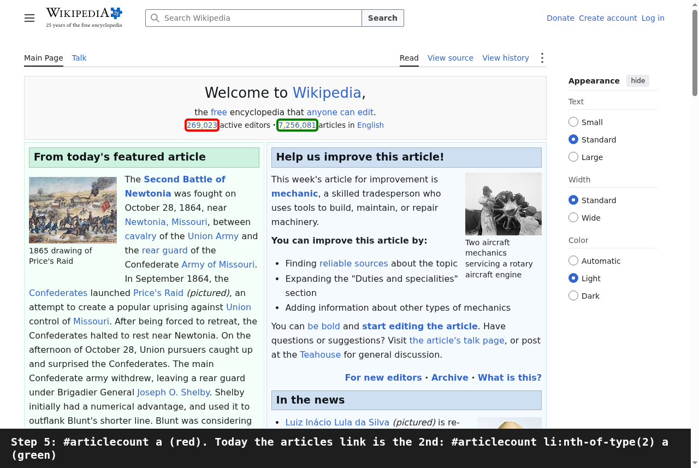This screenshot has height=468, width=699.
Task: Select the Small text size radio
Action: click(573, 122)
